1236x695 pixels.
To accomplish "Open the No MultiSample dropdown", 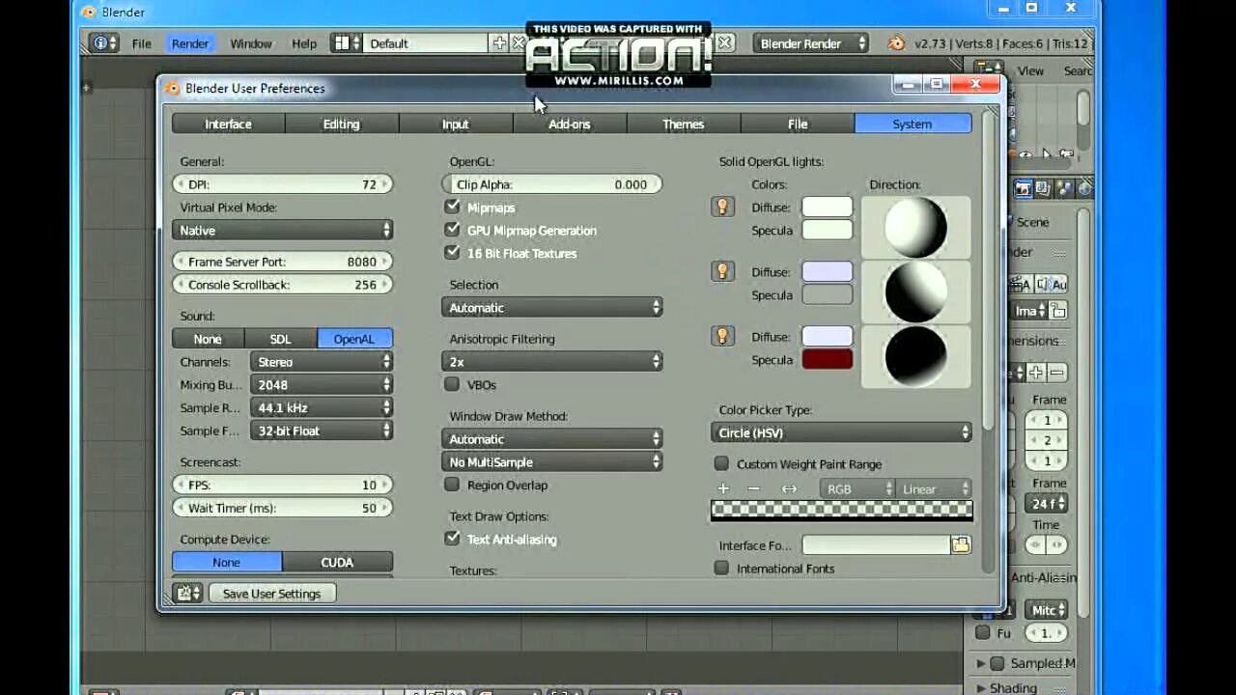I will 552,461.
